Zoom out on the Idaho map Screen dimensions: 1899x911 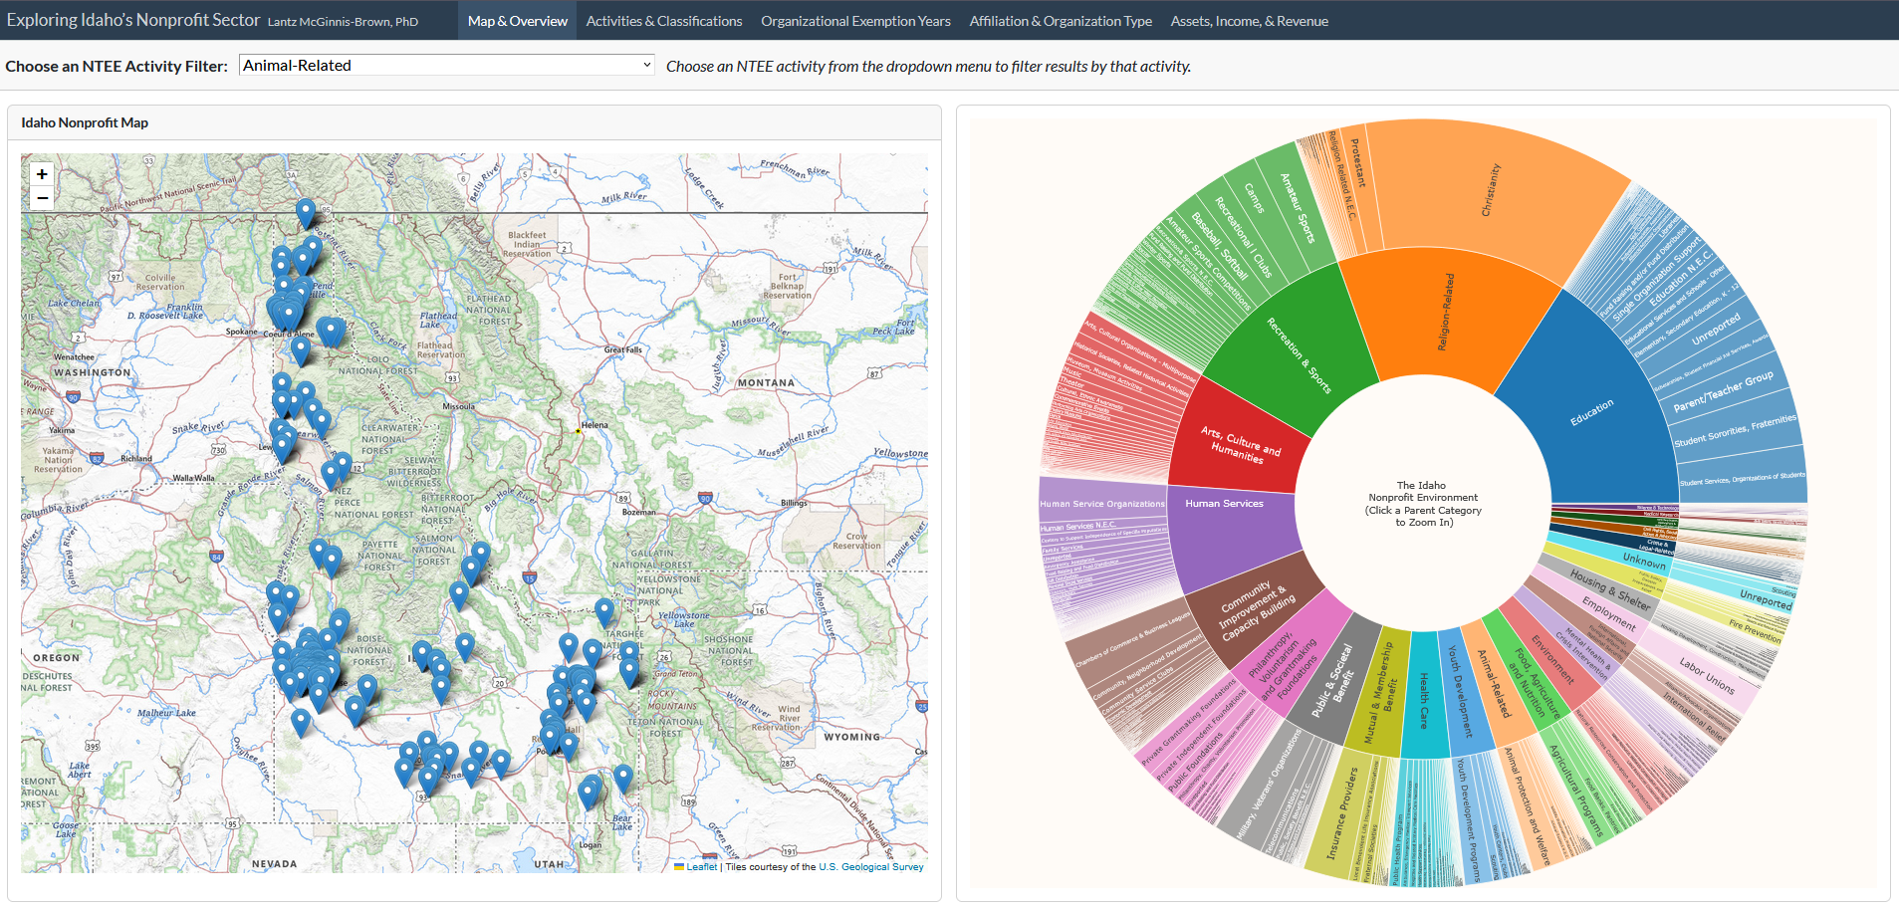(x=42, y=198)
